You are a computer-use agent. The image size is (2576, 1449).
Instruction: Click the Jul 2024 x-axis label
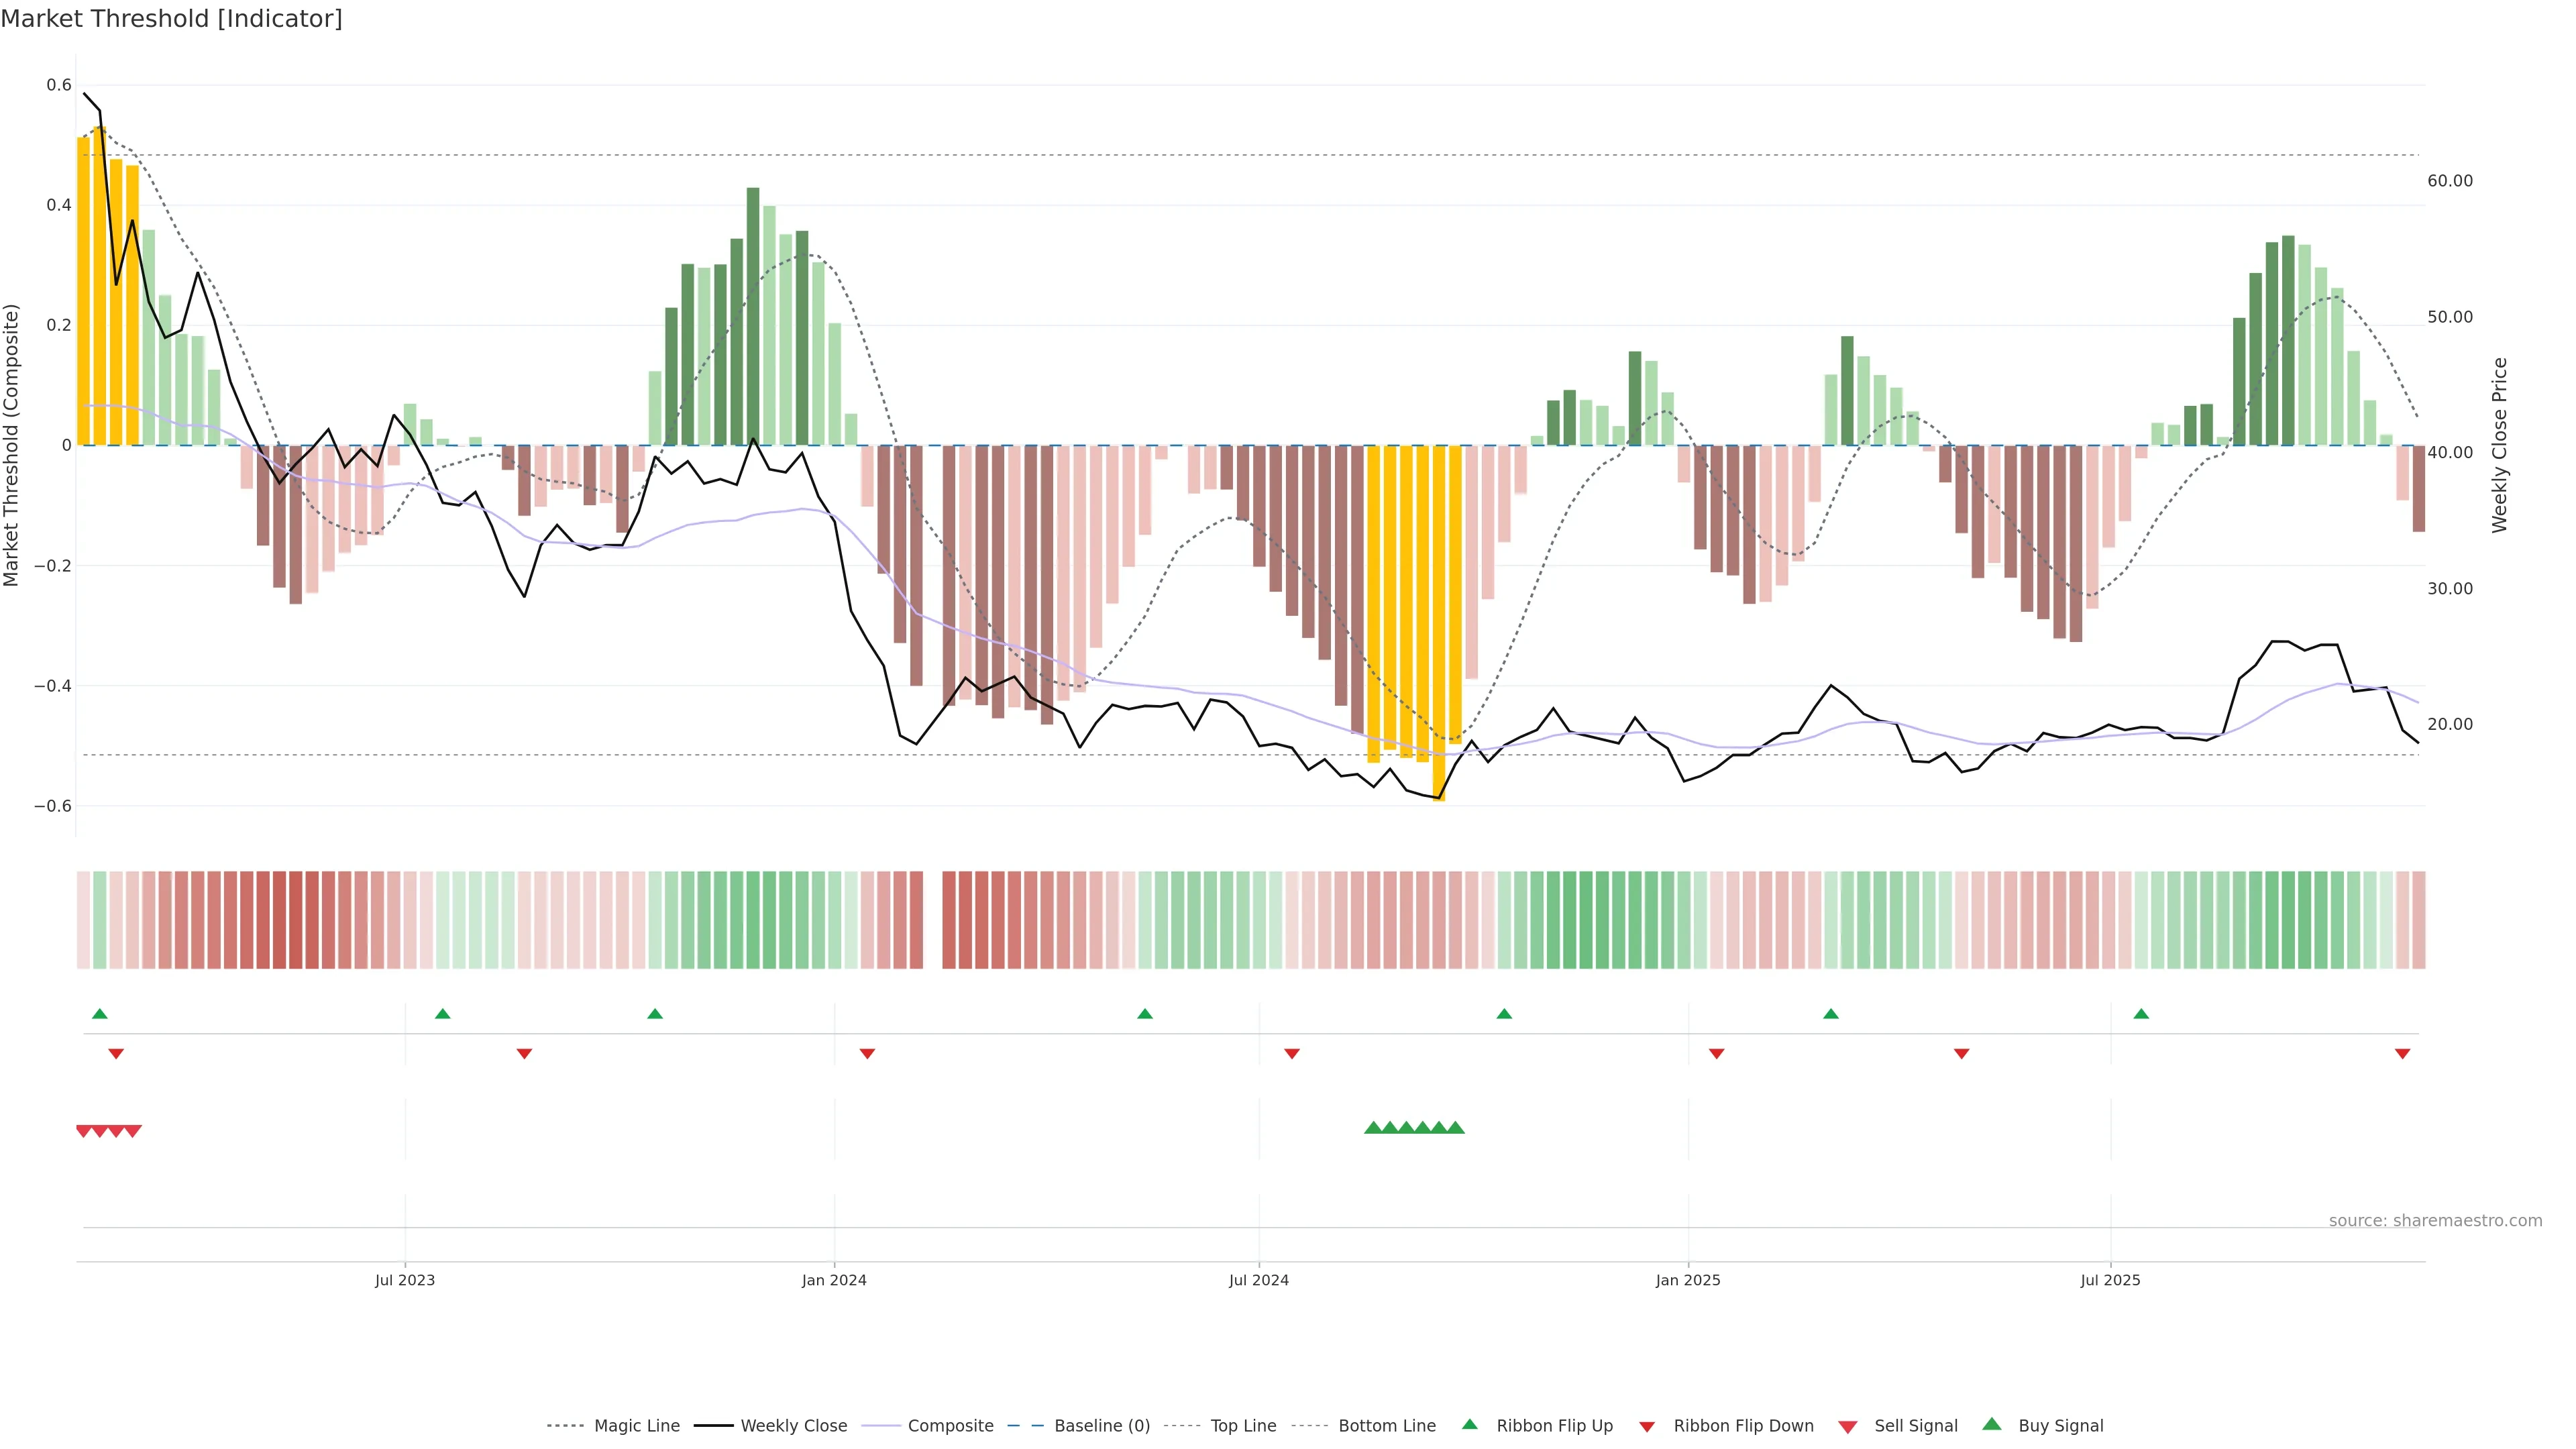pyautogui.click(x=1258, y=1280)
